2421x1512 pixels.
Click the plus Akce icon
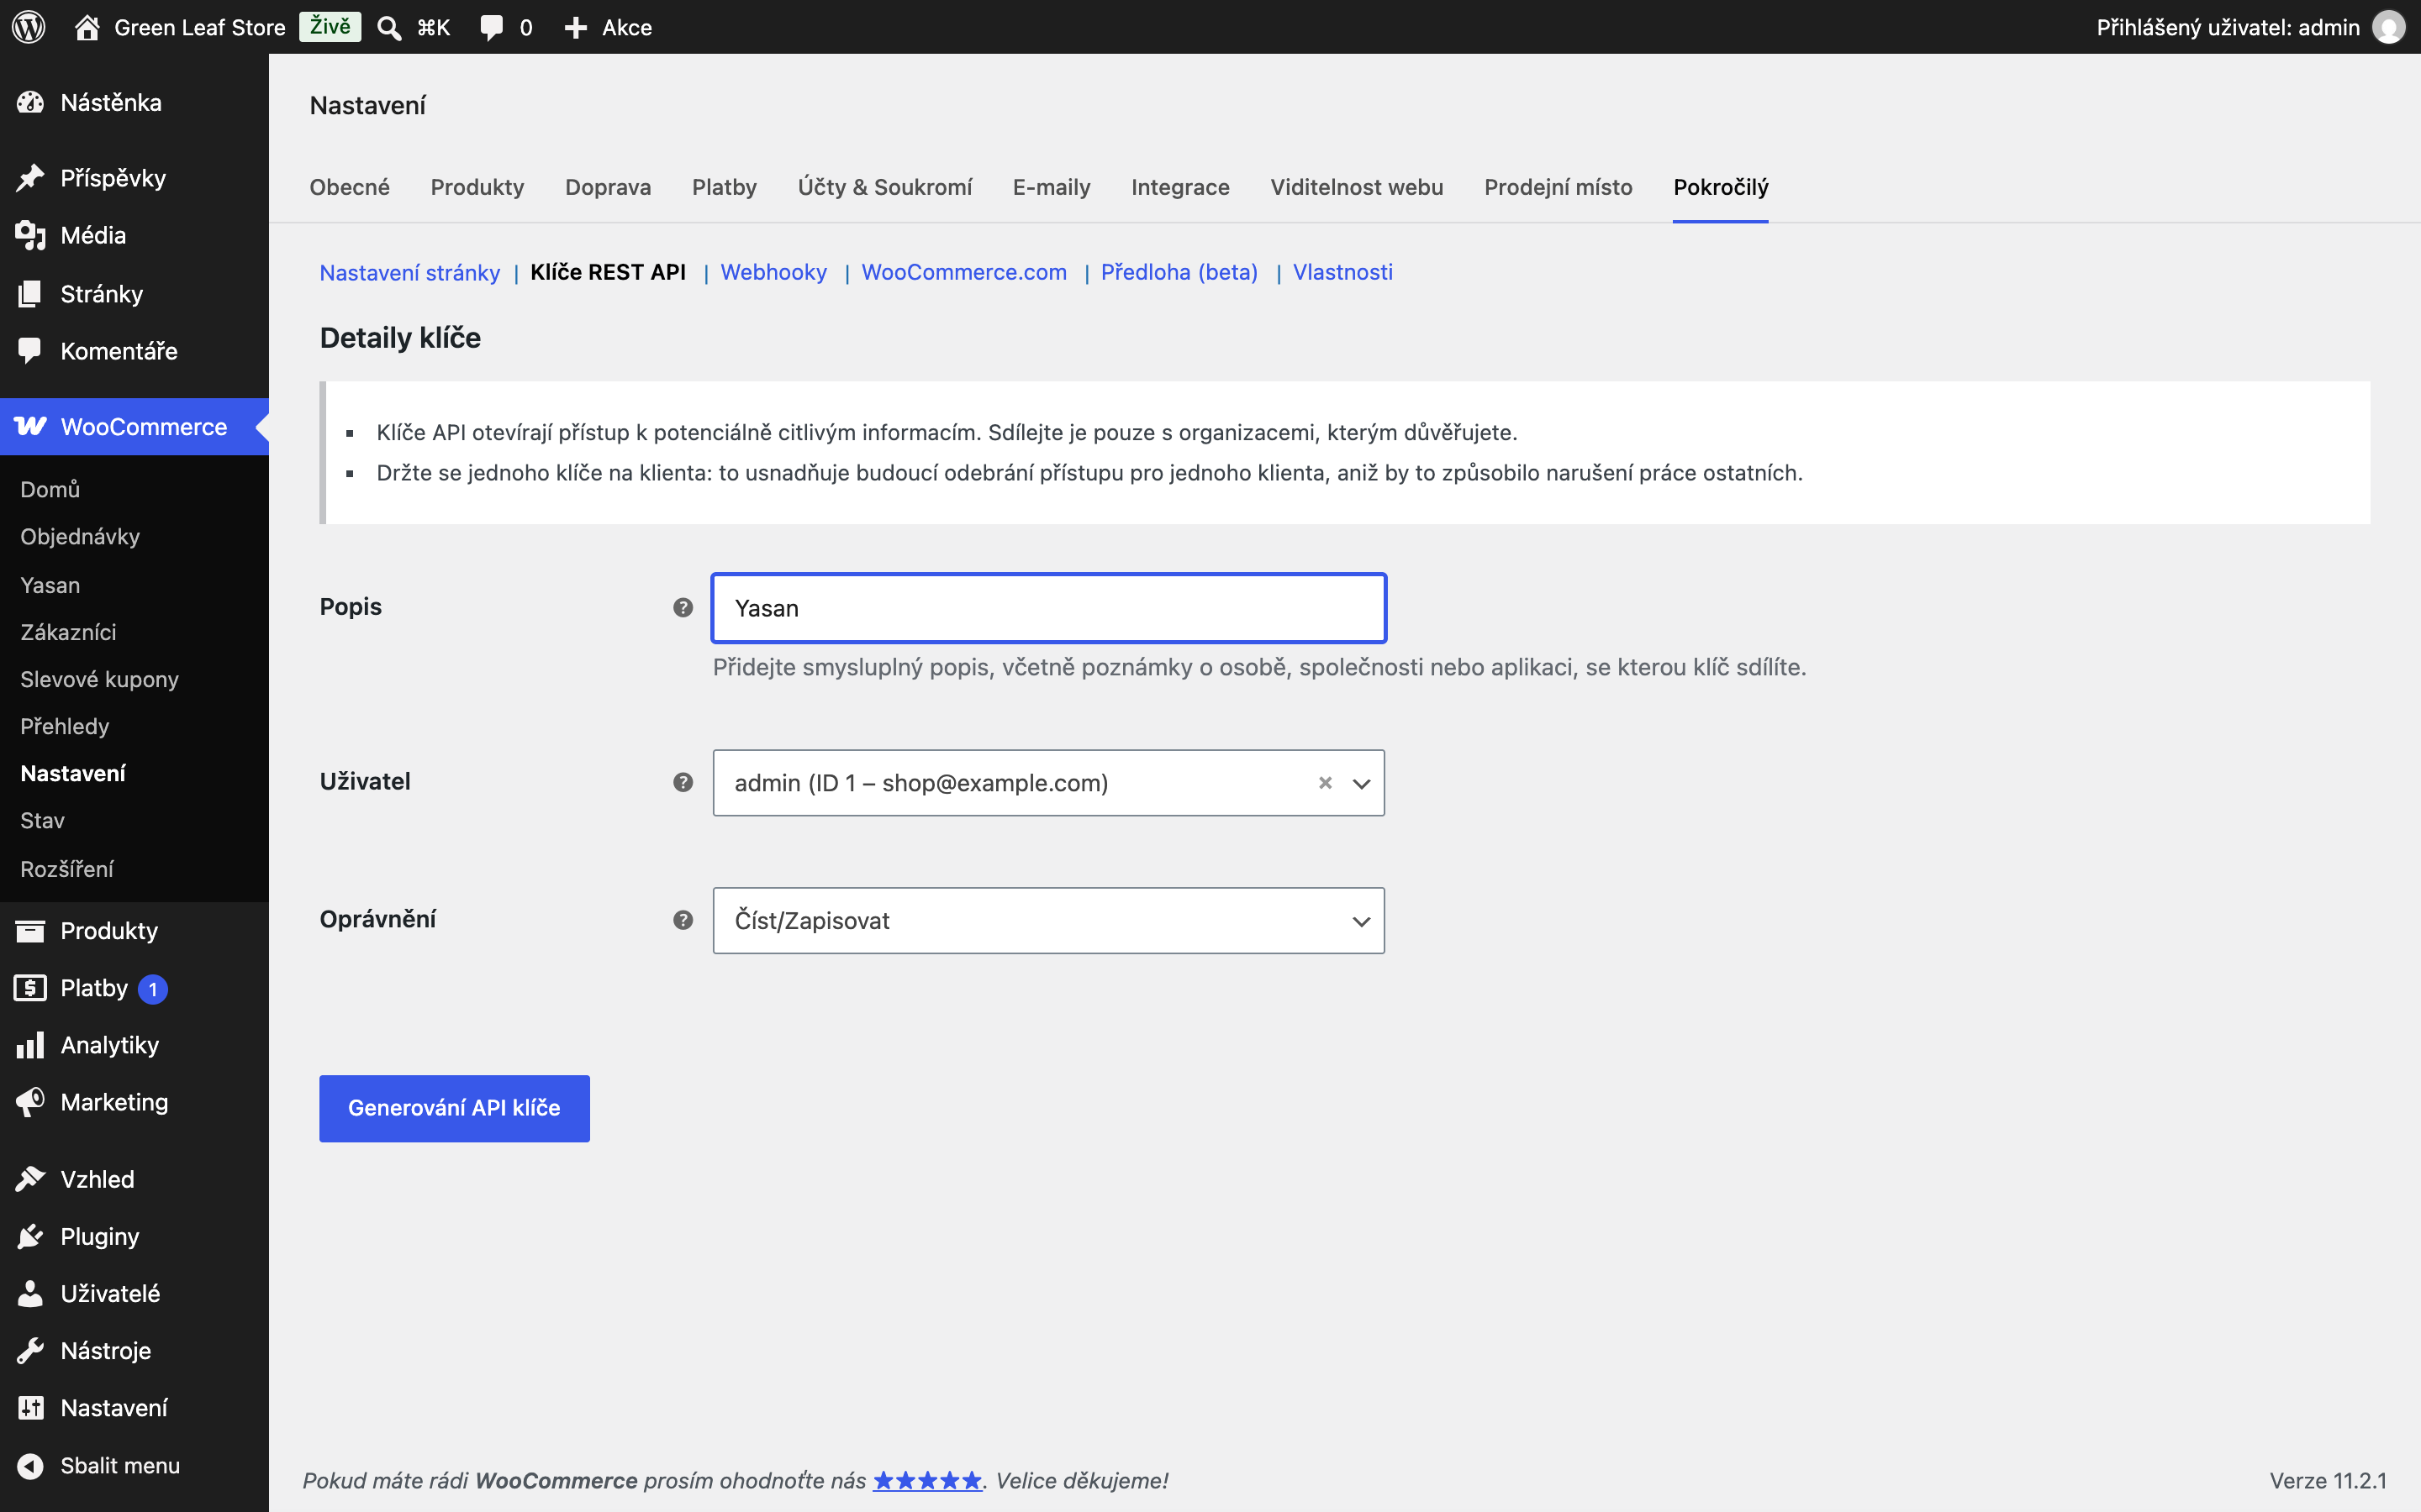tap(575, 28)
